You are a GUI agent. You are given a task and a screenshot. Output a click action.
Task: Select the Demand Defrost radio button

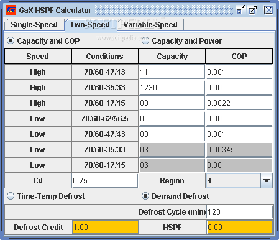(x=175, y=196)
